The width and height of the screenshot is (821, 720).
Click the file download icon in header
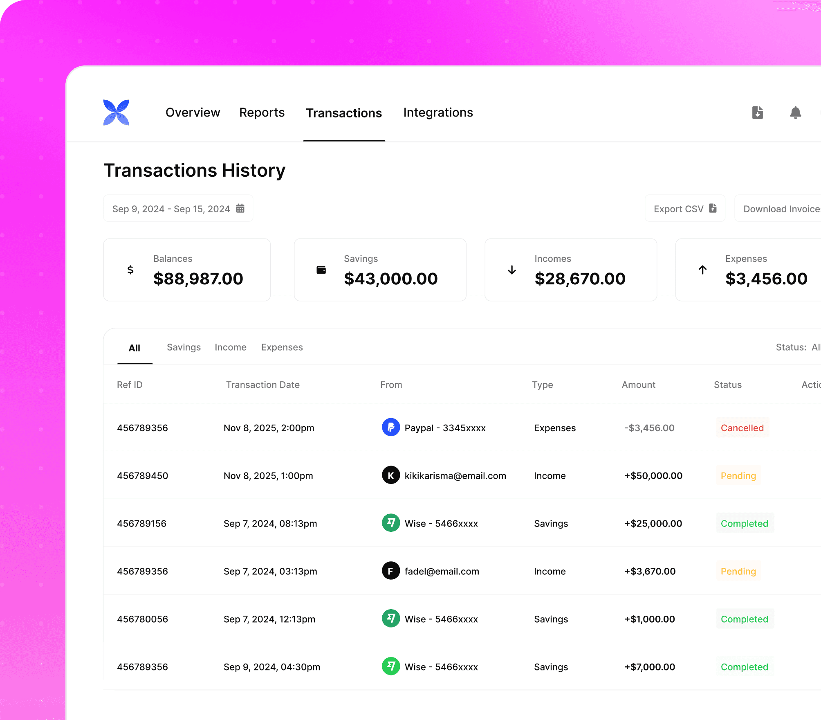(x=757, y=112)
